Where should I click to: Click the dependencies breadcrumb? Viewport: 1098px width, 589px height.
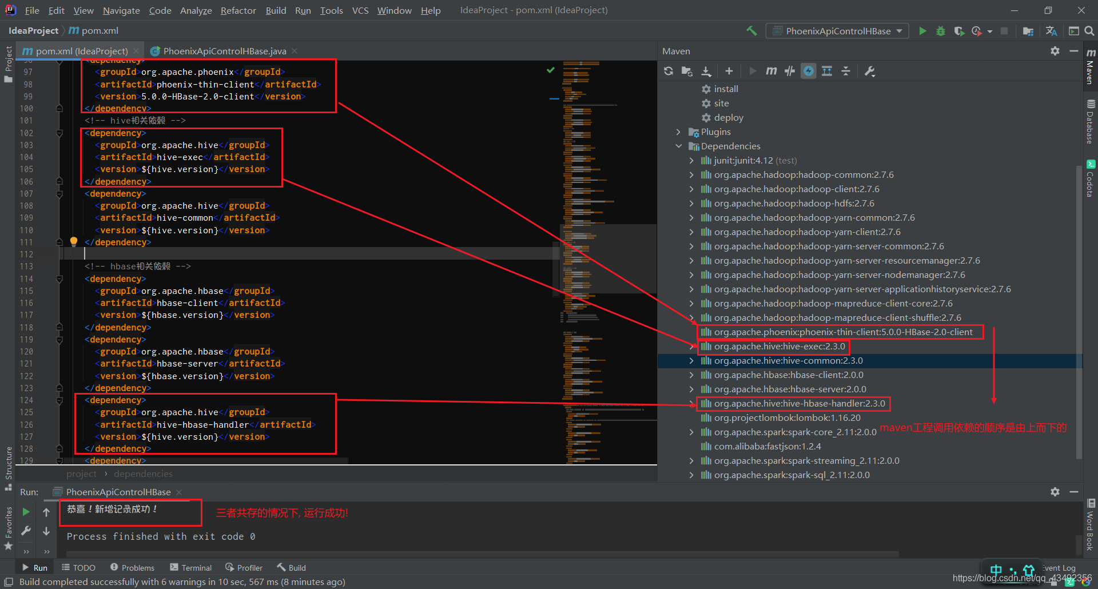(x=143, y=473)
